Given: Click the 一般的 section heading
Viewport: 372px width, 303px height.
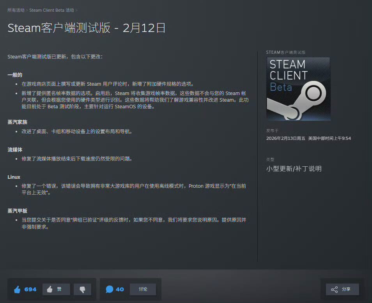Looking at the screenshot, I should click(x=15, y=75).
